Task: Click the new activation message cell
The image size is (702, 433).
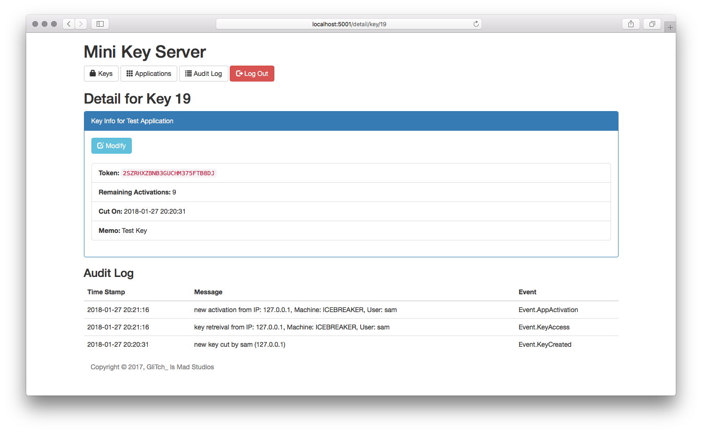Action: 295,310
